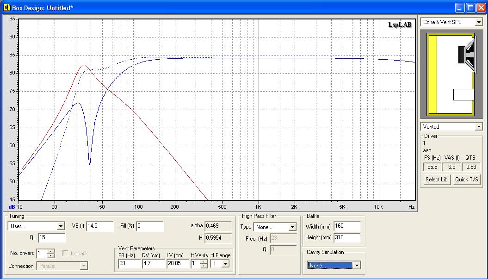Click the H value field 0.5954
Screen dimensions: 488x279
(x=218, y=238)
